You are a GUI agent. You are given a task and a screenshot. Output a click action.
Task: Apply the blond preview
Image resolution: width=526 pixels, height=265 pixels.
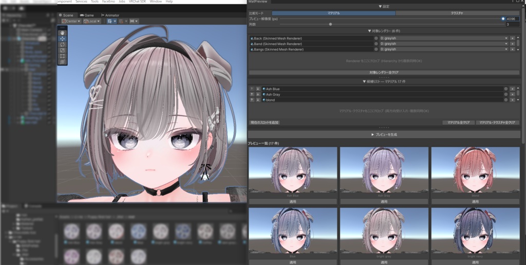click(x=475, y=202)
